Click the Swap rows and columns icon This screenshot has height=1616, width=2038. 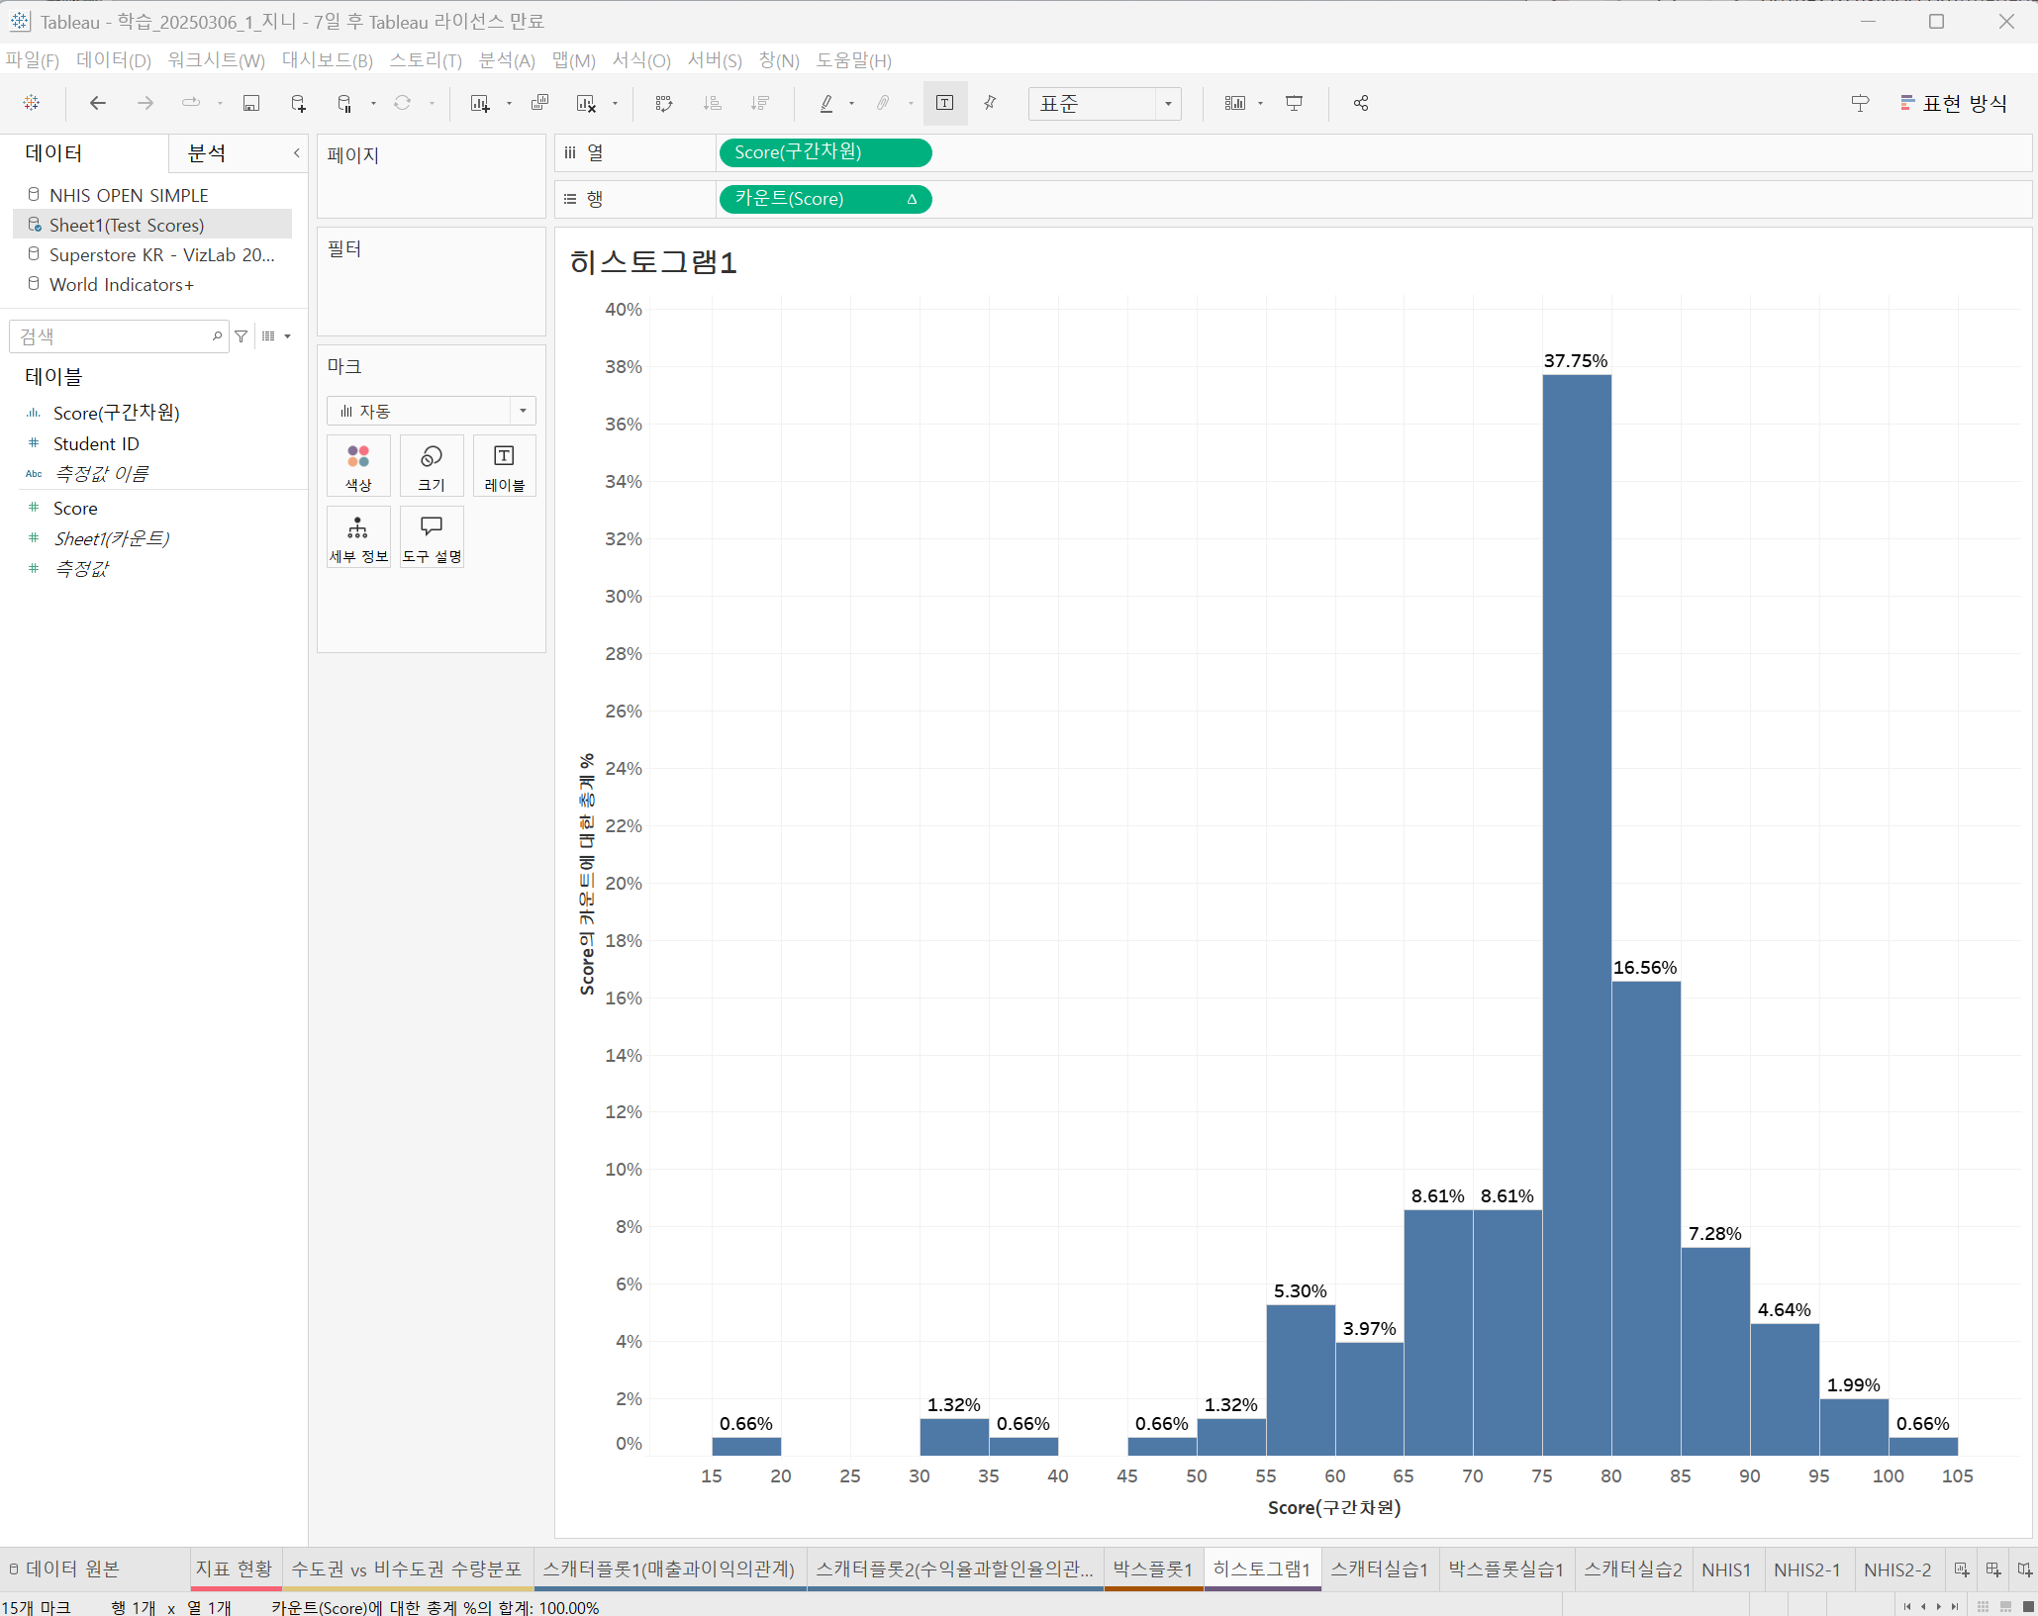click(x=664, y=103)
